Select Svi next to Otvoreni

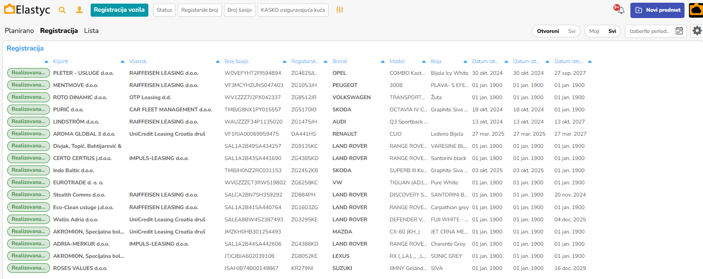point(572,31)
